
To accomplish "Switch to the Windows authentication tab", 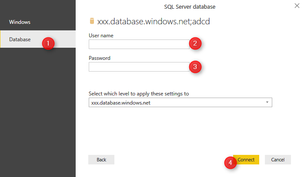I will click(x=20, y=22).
